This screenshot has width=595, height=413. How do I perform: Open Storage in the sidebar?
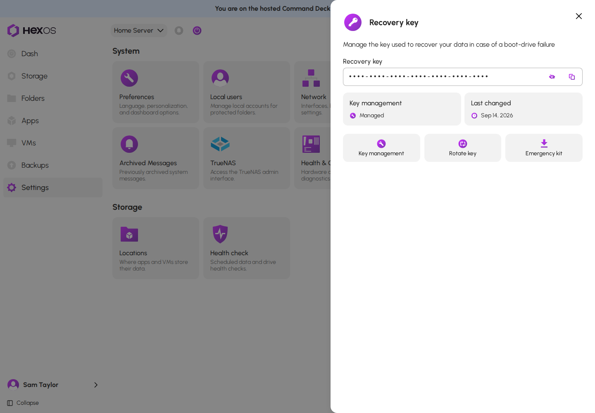click(53, 76)
